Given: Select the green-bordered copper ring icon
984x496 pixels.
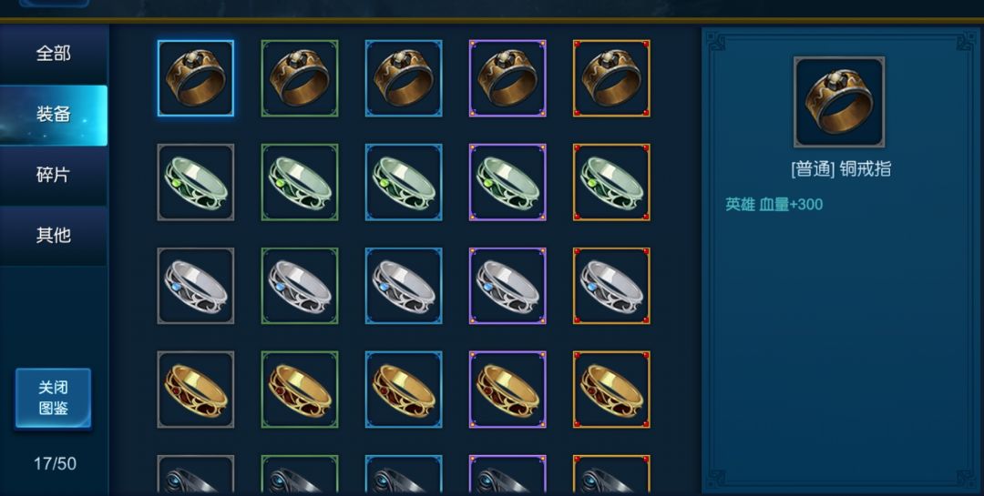Looking at the screenshot, I should tap(300, 78).
